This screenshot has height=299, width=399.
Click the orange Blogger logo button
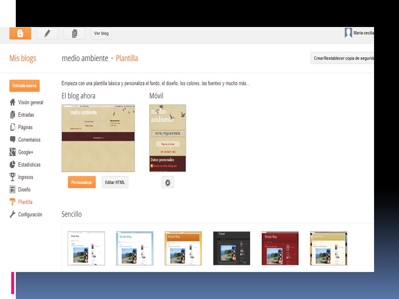(20, 33)
